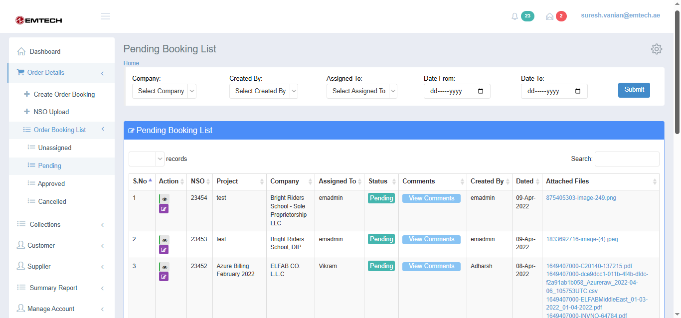
Task: Open Unassigned in the sidebar menu
Action: [55, 148]
